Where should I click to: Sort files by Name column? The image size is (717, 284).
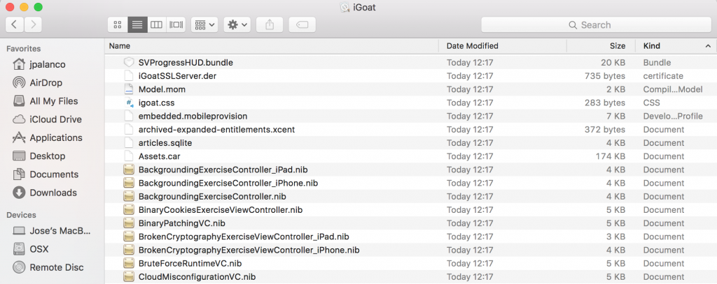(272, 46)
